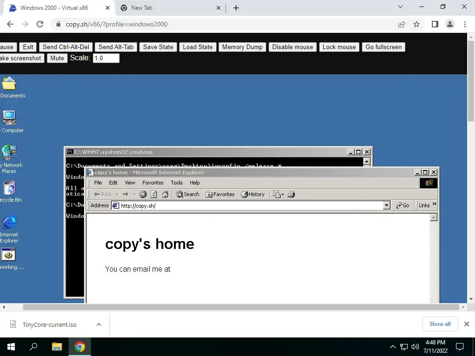Click the Chrome page horizontal scrollbar
The image size is (475, 356).
241,307
